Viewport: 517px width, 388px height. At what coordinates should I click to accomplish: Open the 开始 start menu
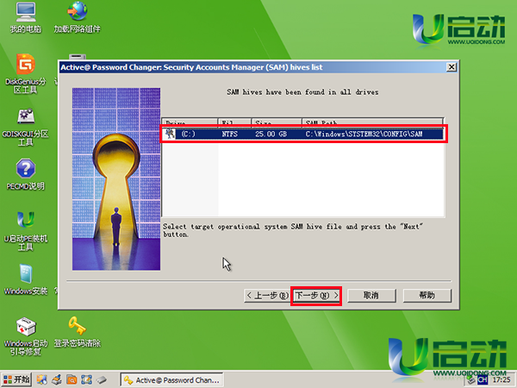[16, 379]
